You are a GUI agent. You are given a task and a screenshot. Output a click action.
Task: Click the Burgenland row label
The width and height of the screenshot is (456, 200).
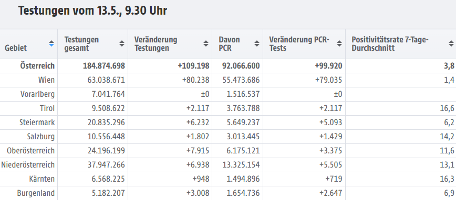tap(36, 193)
